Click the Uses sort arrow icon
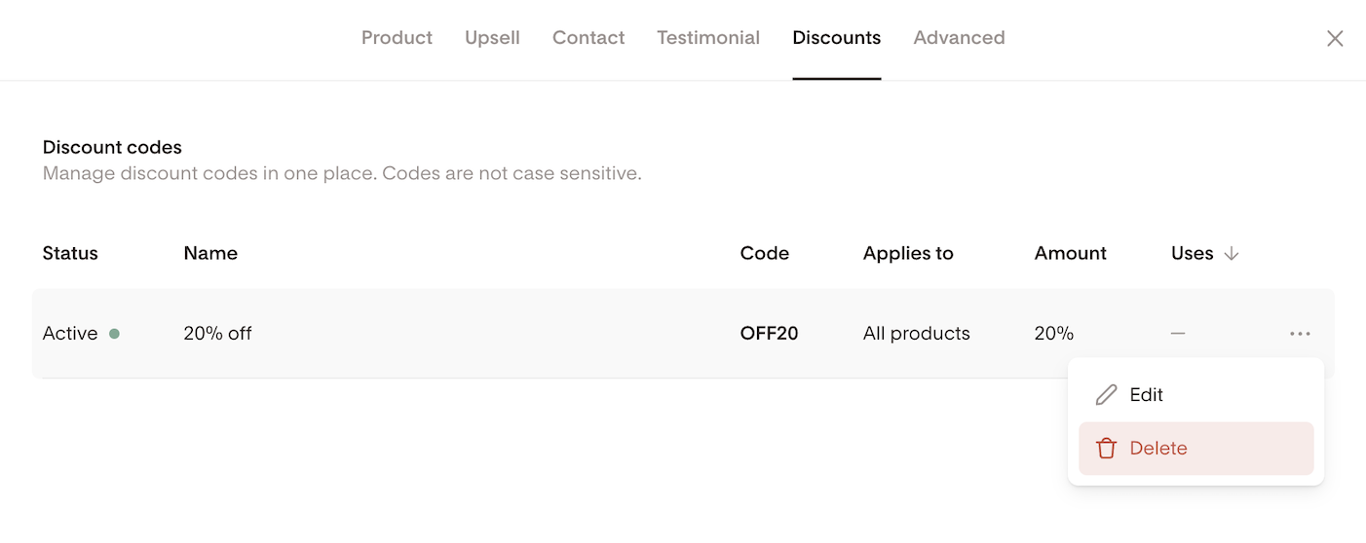1366x543 pixels. click(x=1232, y=254)
